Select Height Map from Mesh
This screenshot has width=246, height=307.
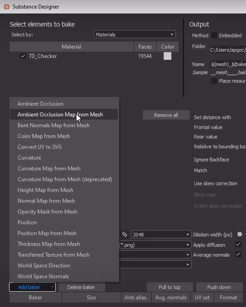click(x=64, y=190)
